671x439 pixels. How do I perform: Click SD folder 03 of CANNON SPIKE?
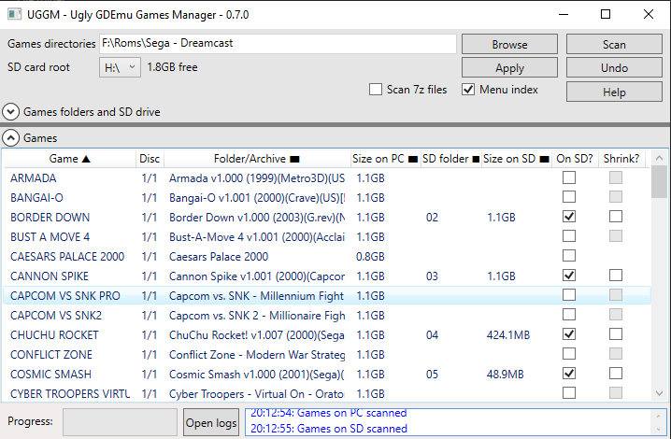[x=432, y=276]
